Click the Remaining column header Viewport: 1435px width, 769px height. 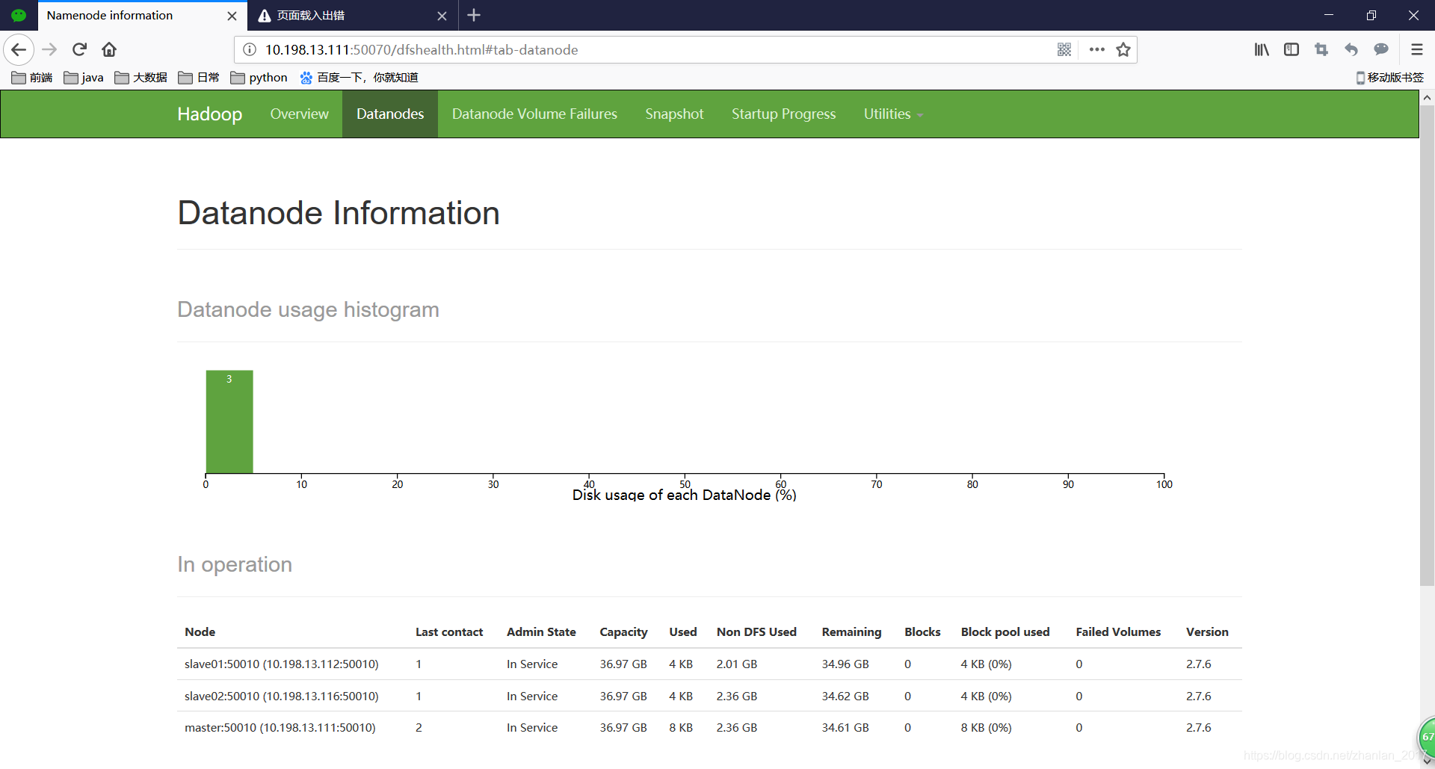tap(851, 632)
